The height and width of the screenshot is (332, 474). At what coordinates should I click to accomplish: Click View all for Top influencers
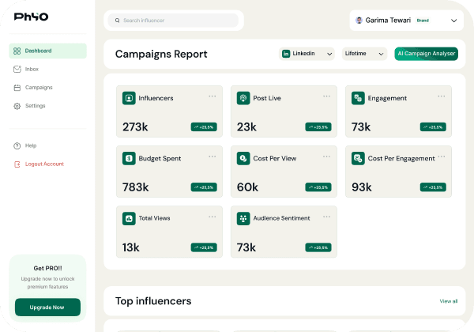pos(448,301)
